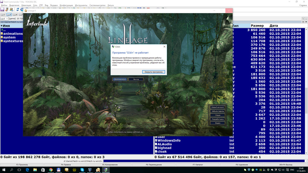Switch to drive c button
The height and width of the screenshot is (173, 308).
3,14
